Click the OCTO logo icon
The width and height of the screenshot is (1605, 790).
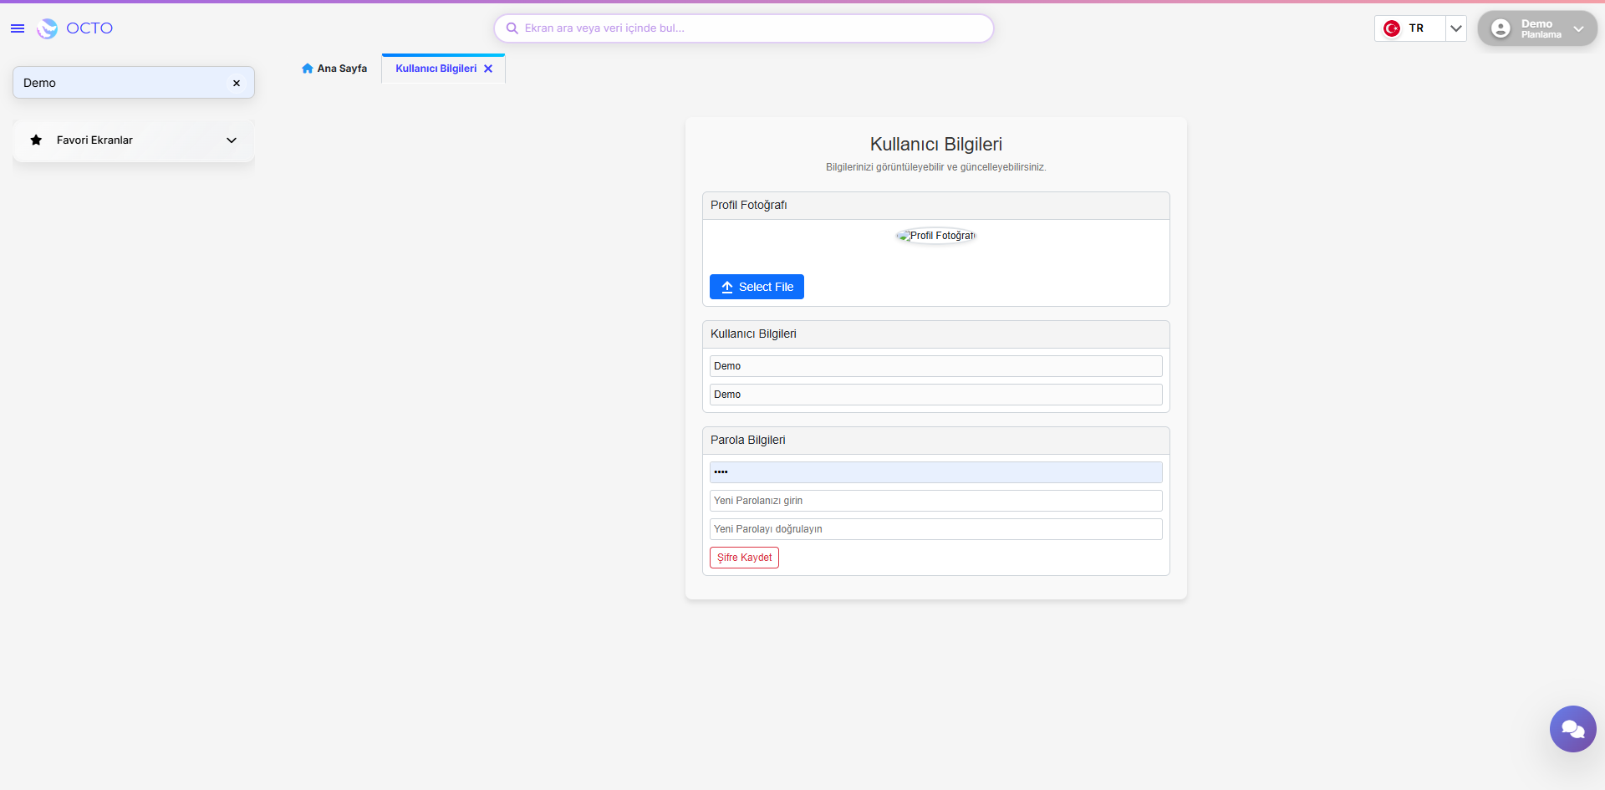point(47,28)
